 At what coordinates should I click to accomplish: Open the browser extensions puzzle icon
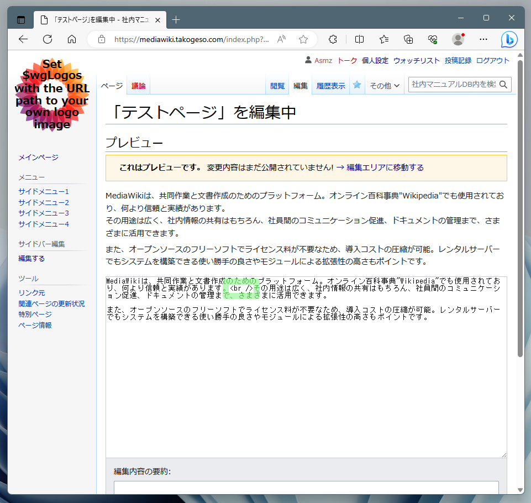pyautogui.click(x=333, y=39)
